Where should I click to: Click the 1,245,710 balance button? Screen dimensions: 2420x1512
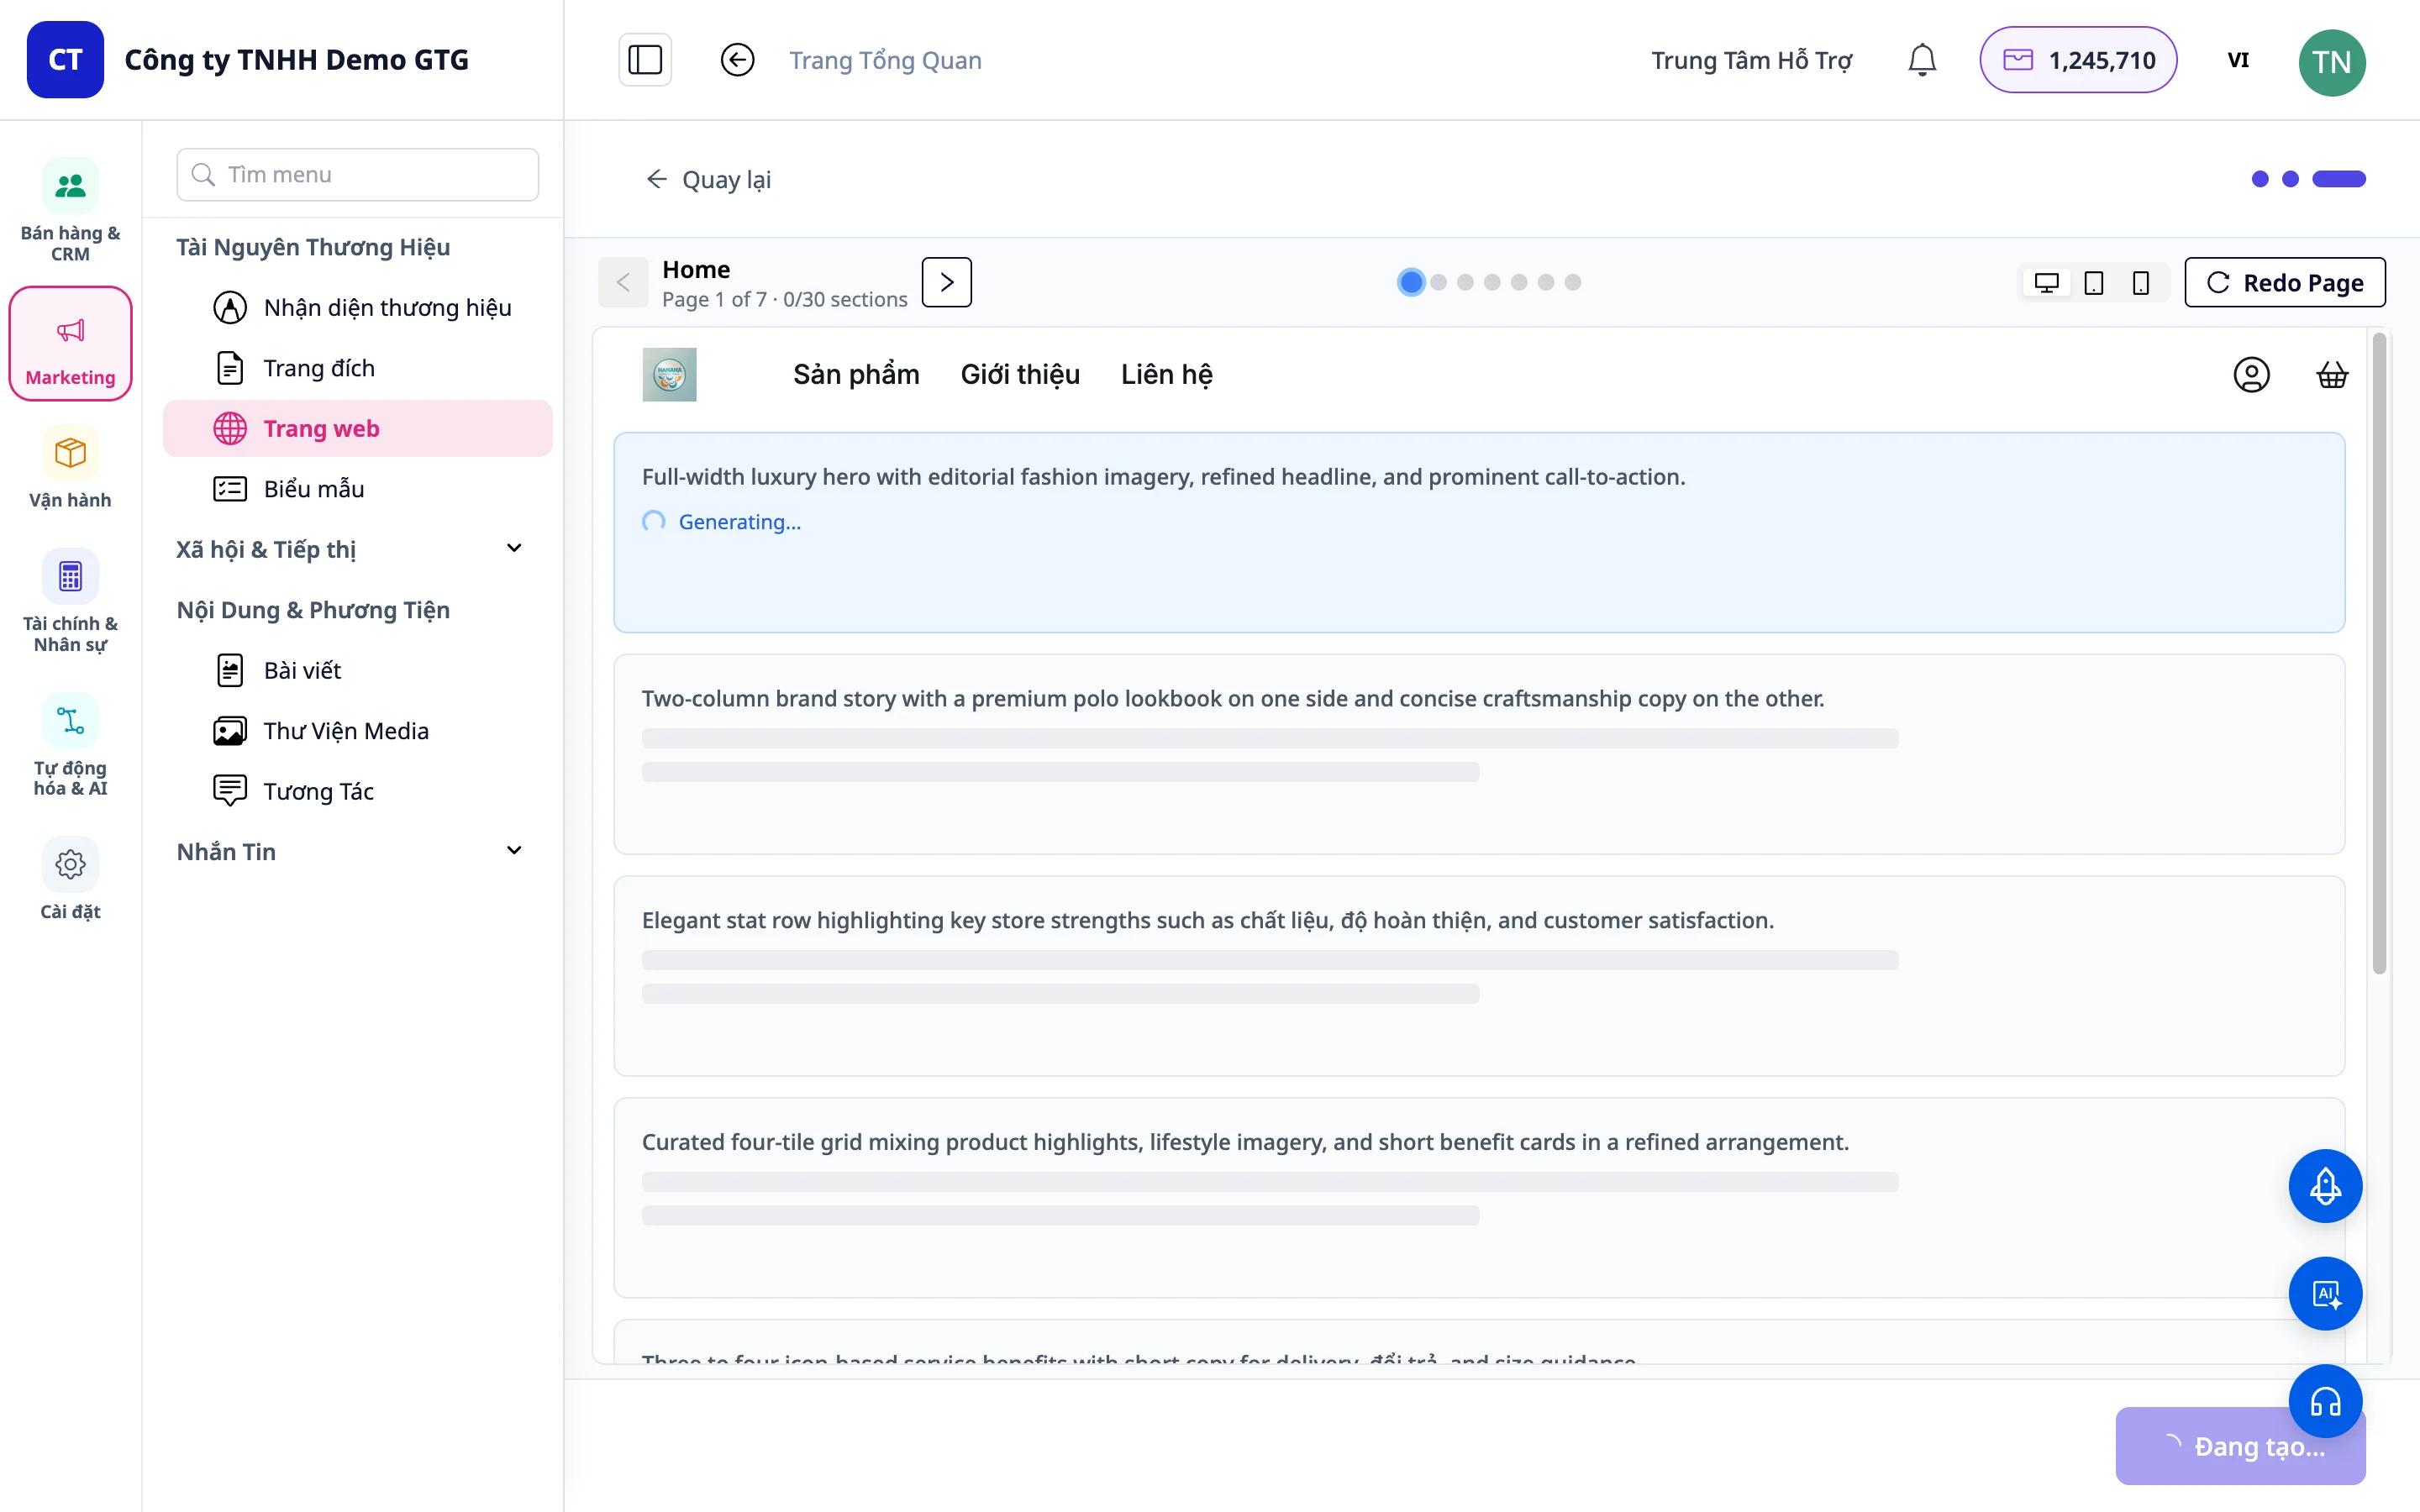click(2078, 60)
